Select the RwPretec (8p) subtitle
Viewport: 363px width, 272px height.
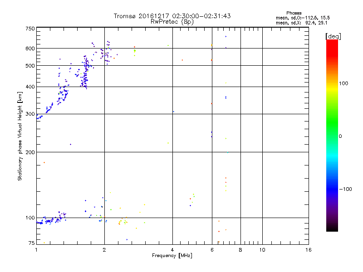coord(172,21)
